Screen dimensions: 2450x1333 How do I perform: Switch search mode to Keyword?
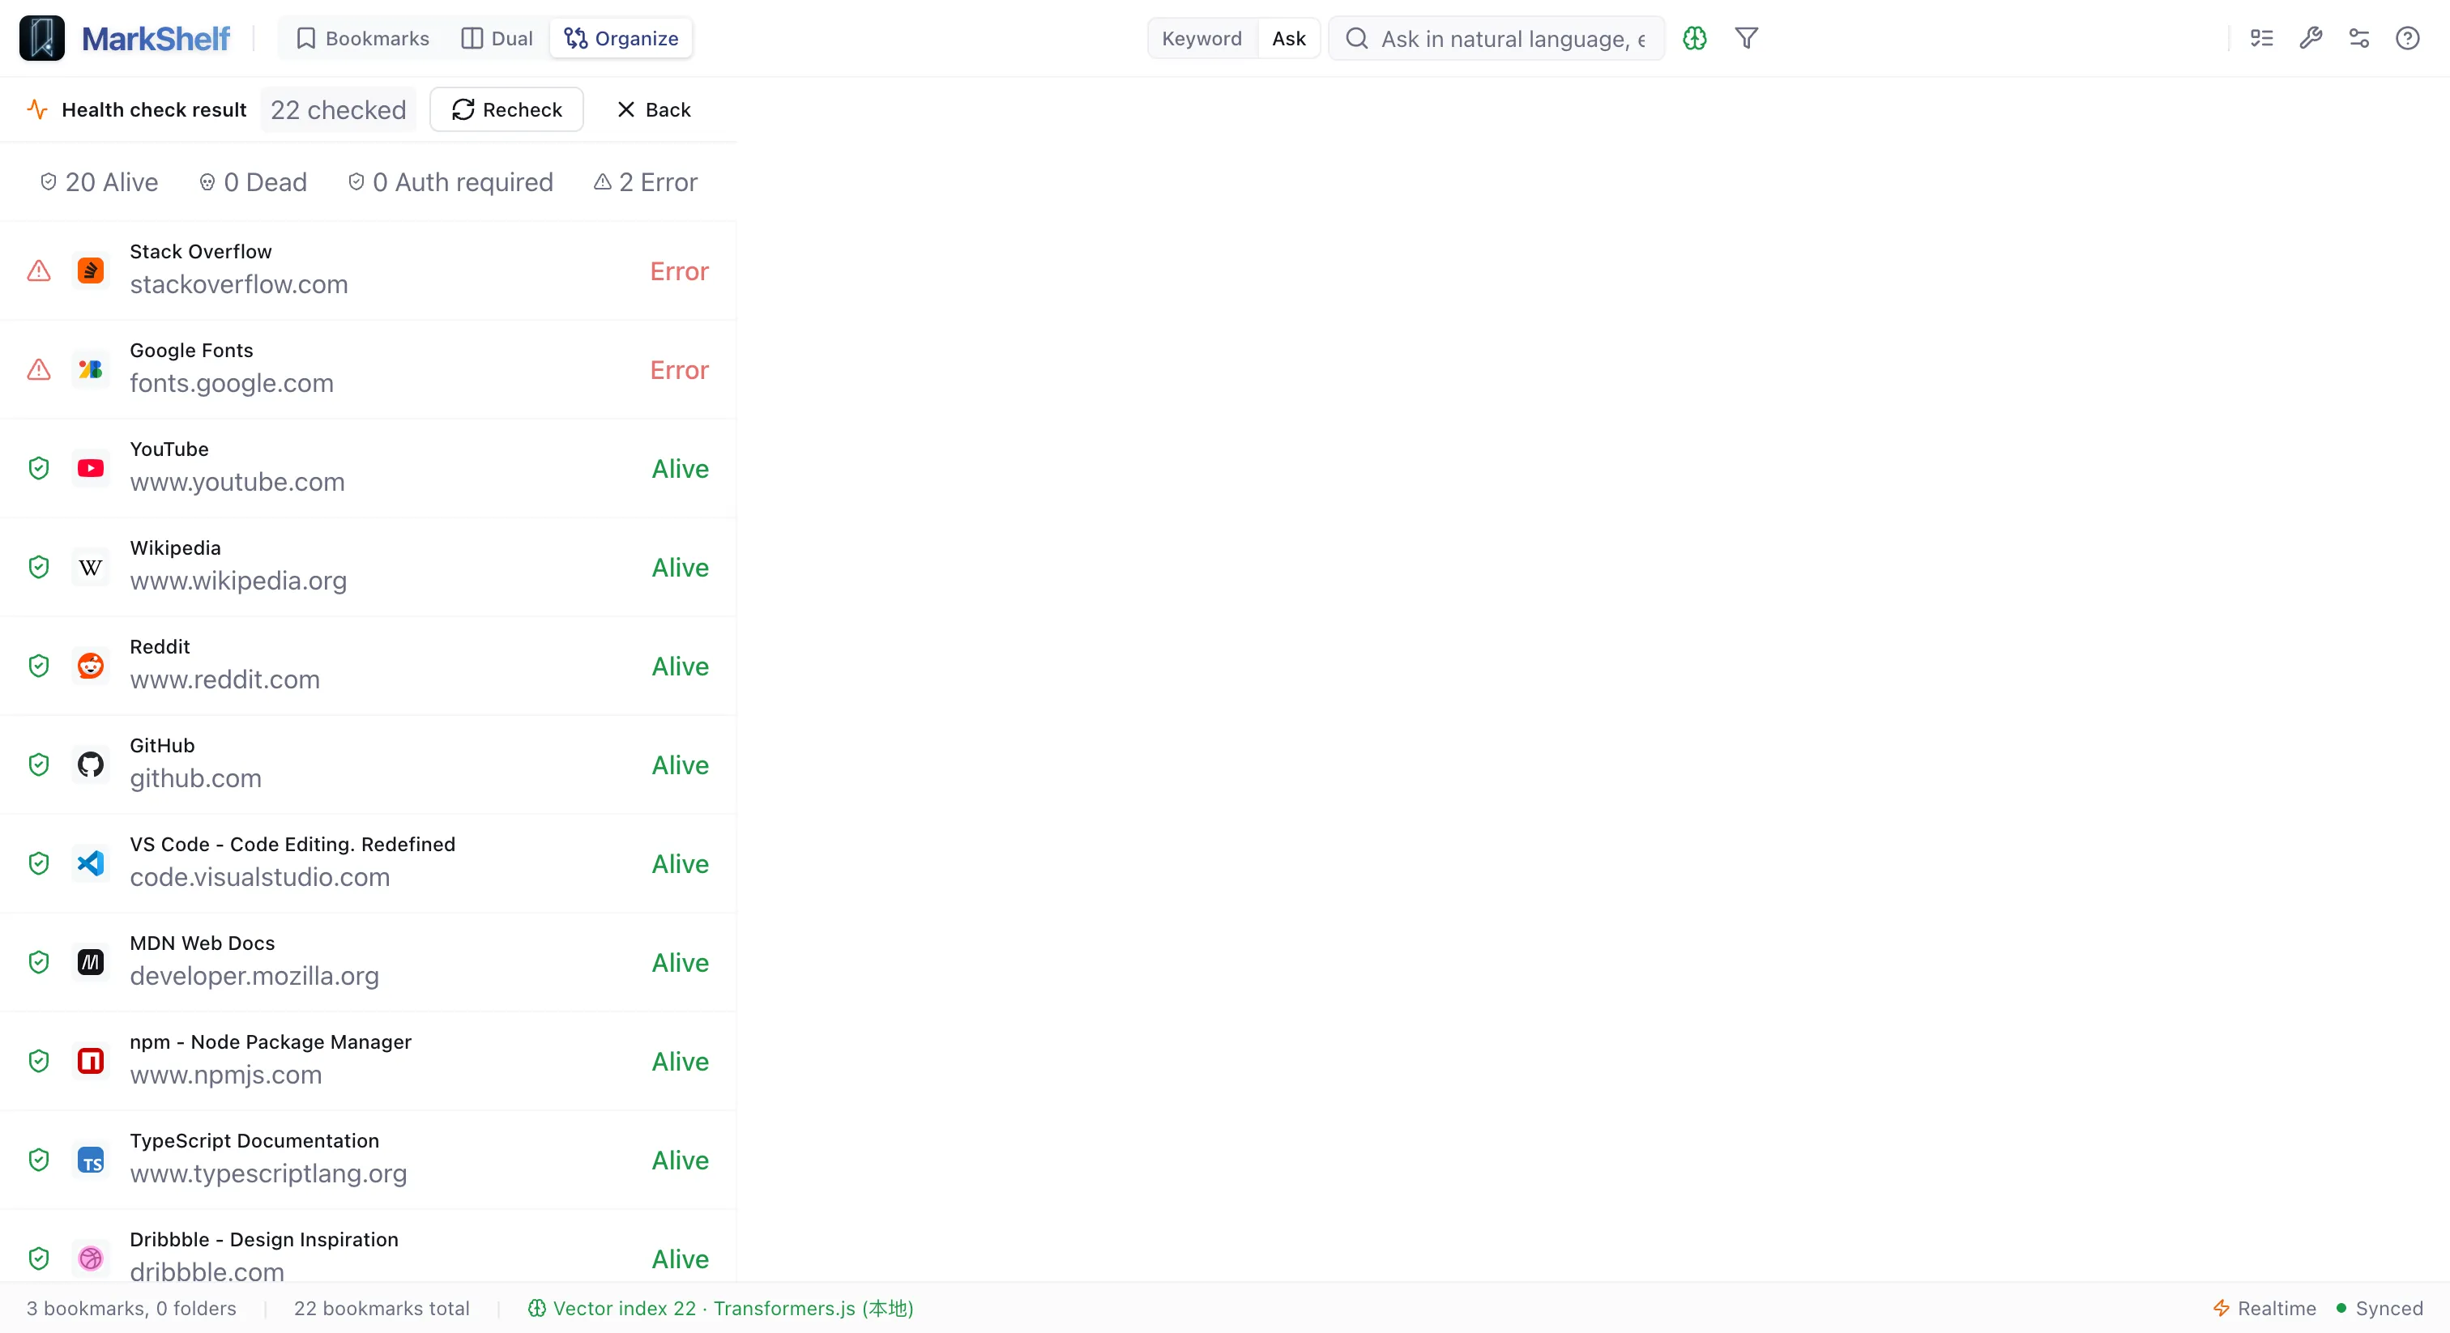click(x=1202, y=38)
